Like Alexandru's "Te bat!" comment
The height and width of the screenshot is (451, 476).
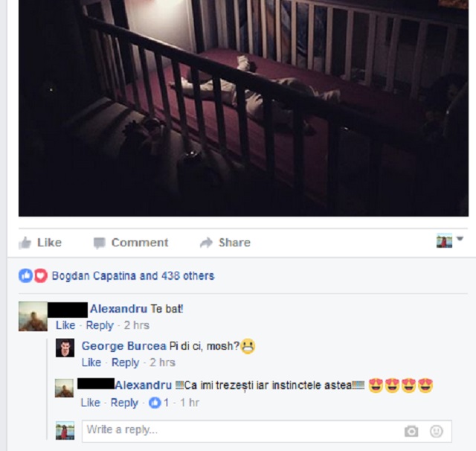coord(65,325)
